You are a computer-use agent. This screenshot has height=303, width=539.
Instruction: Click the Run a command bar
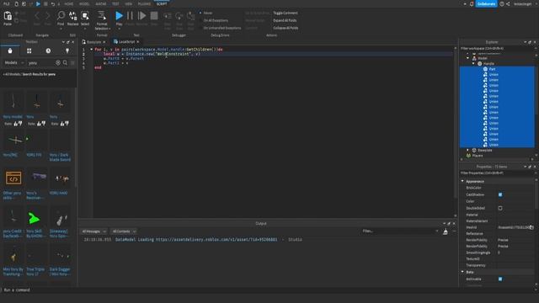[268, 290]
